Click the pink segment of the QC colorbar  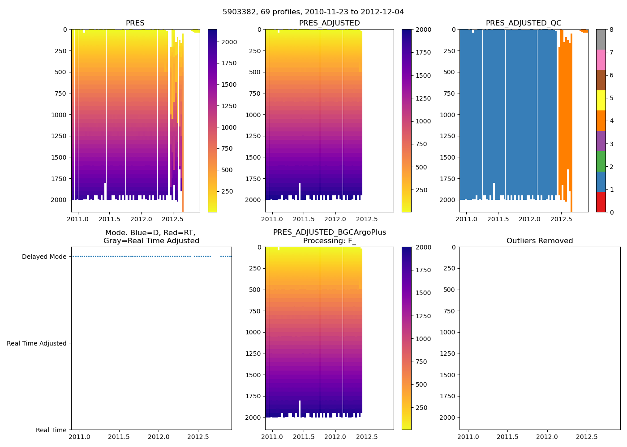601,59
